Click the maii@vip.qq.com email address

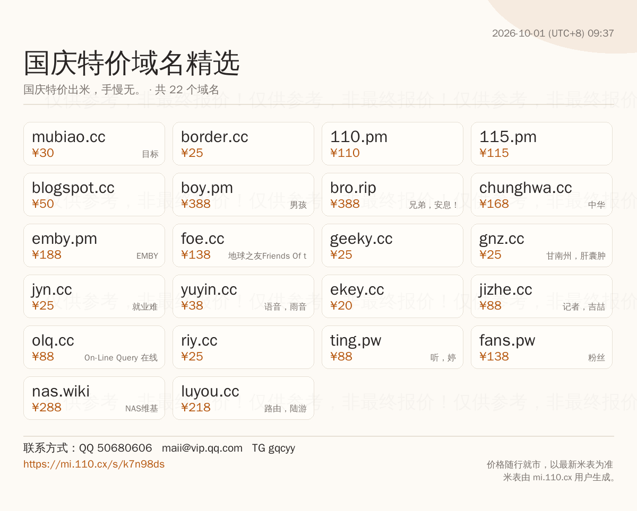point(202,448)
